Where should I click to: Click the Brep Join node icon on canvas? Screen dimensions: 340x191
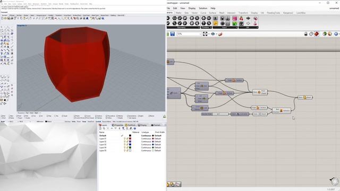pyautogui.click(x=259, y=92)
